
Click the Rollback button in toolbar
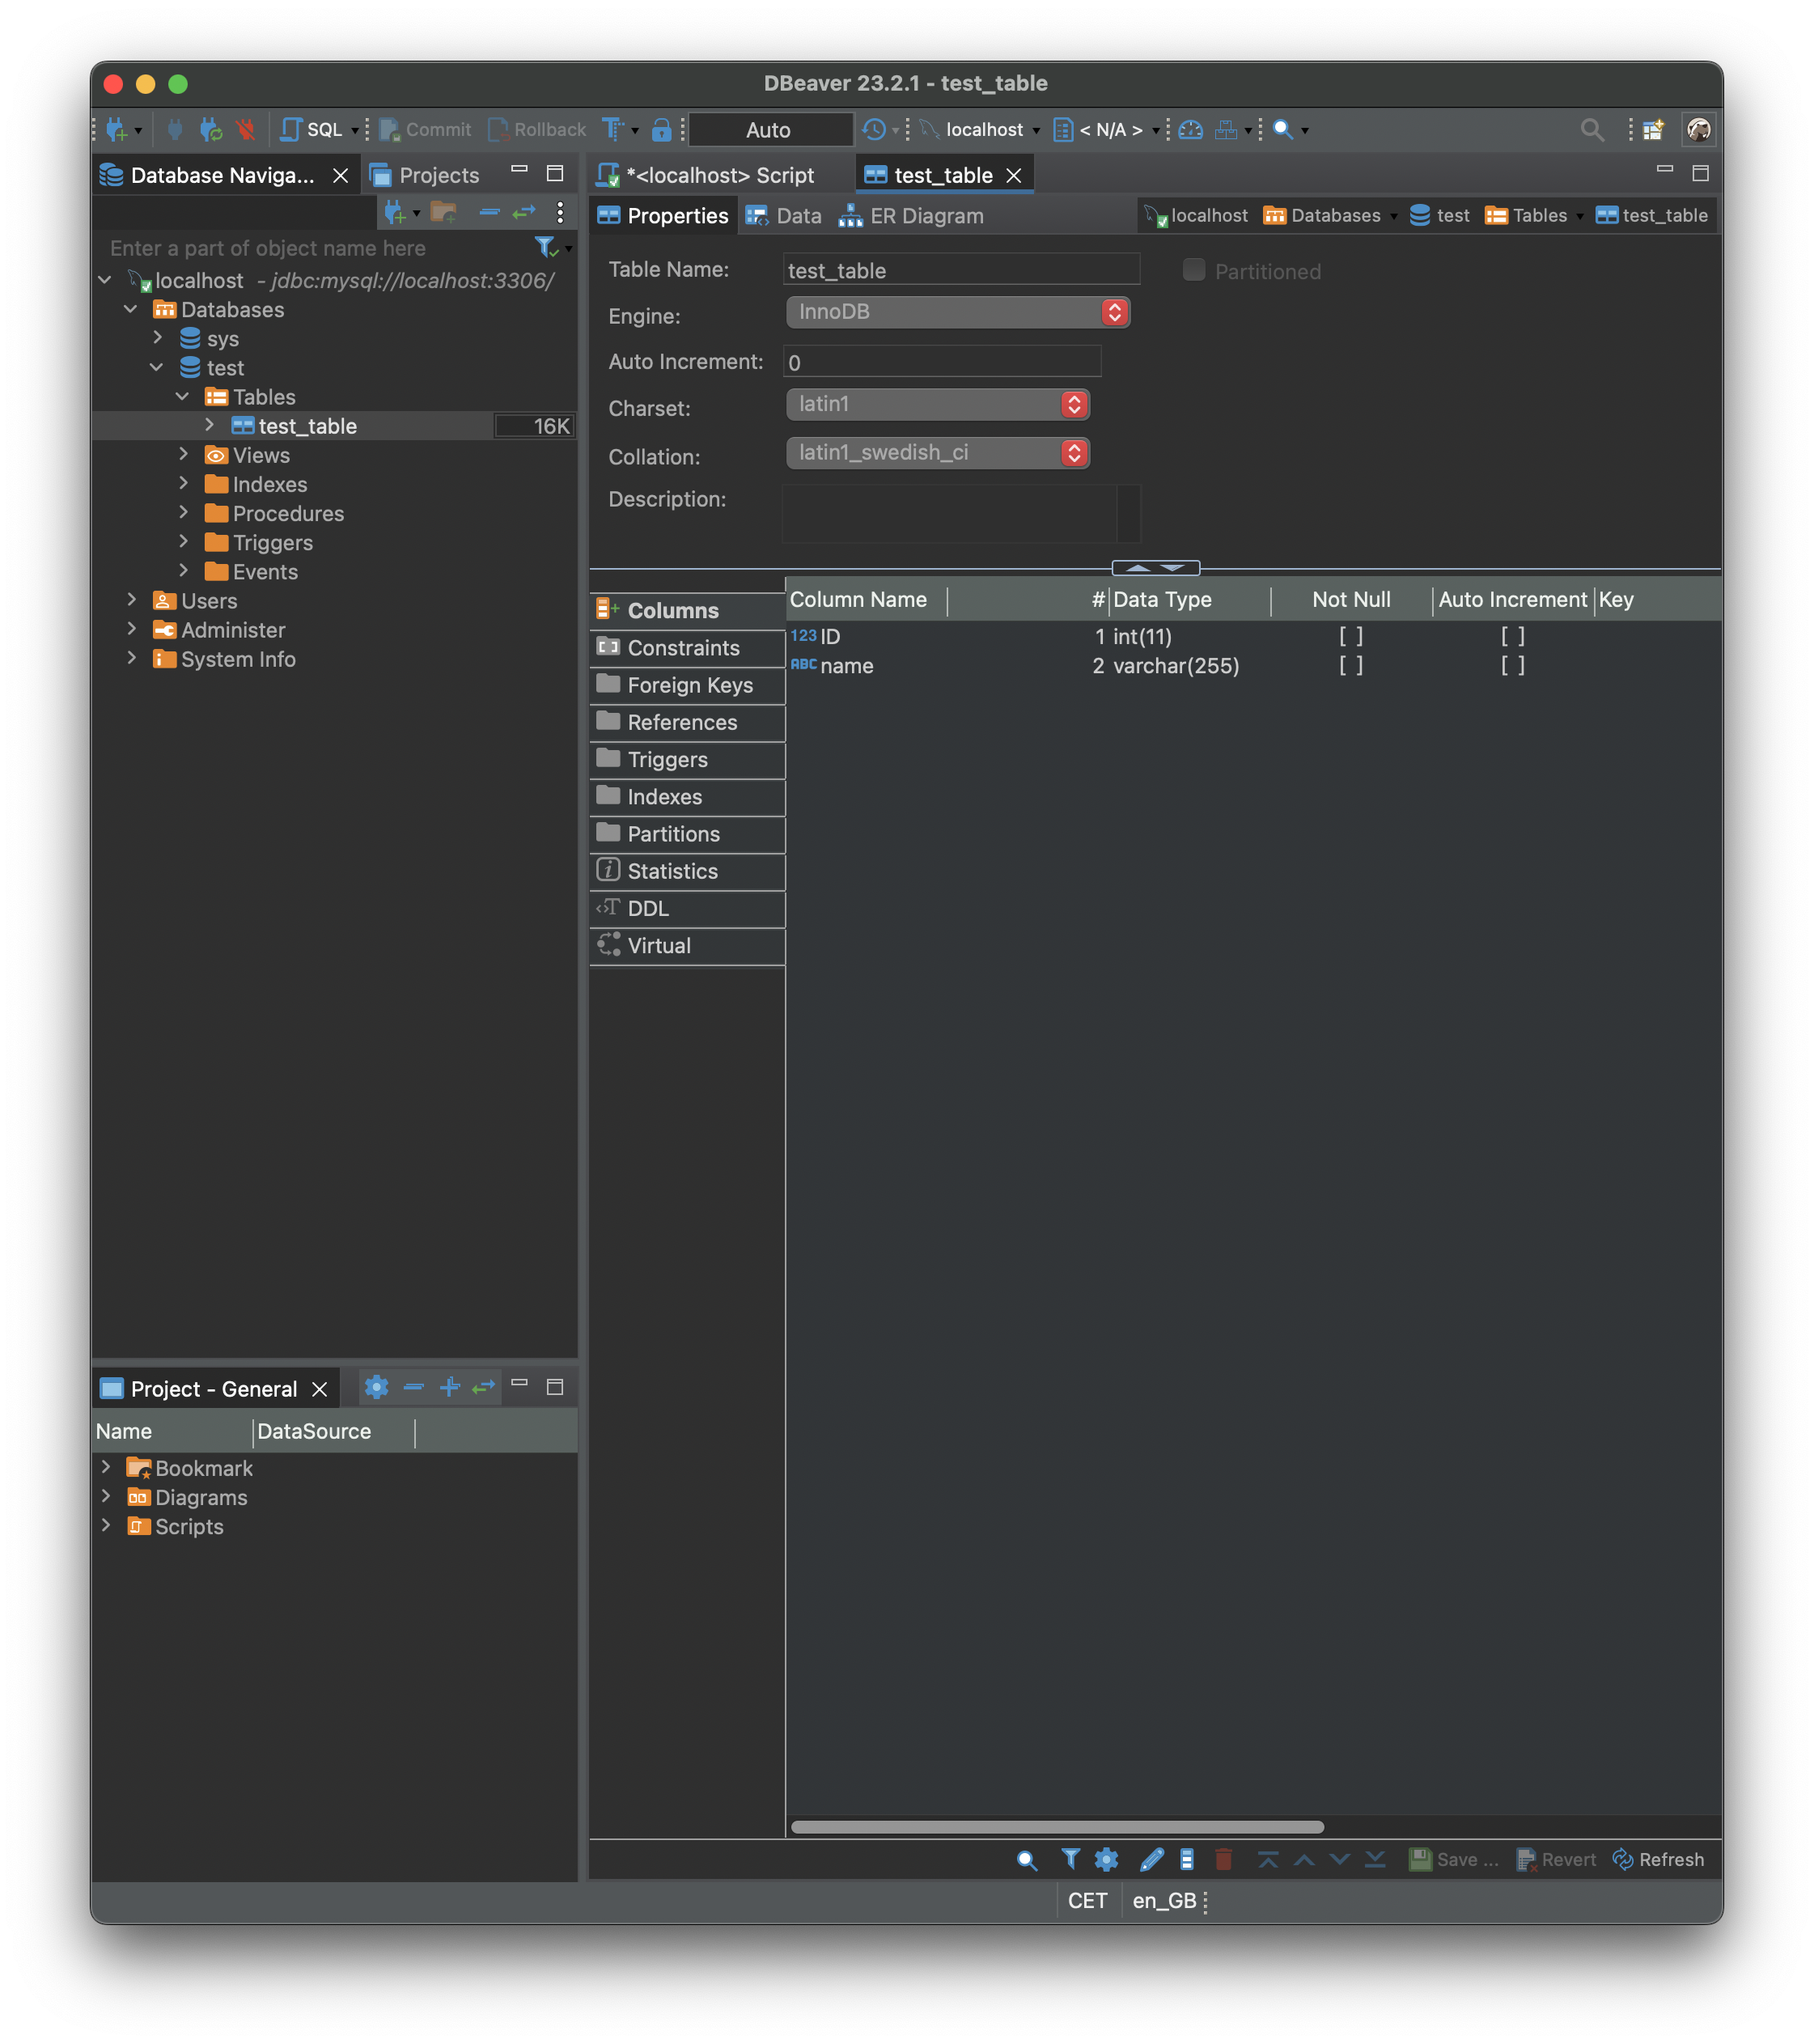coord(537,130)
